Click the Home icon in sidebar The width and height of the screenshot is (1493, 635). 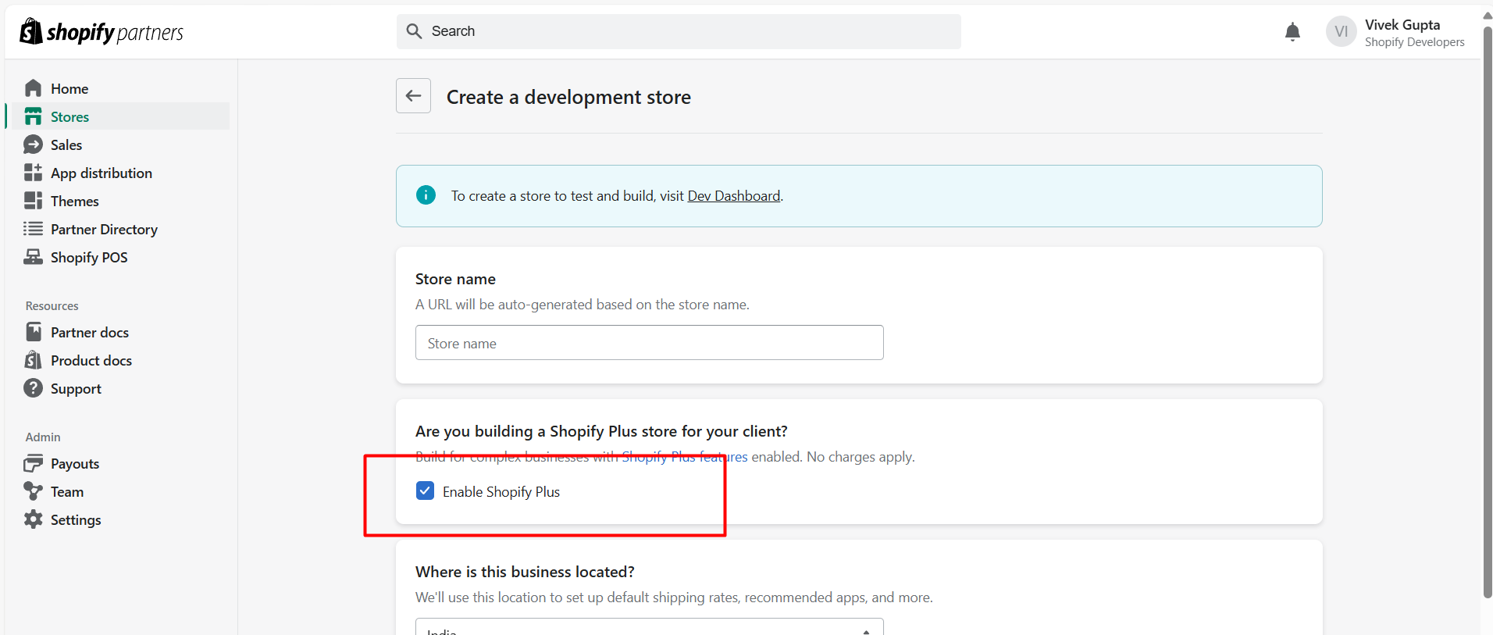coord(33,88)
